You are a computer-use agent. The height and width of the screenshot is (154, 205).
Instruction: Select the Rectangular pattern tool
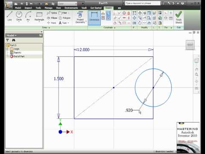135,13
